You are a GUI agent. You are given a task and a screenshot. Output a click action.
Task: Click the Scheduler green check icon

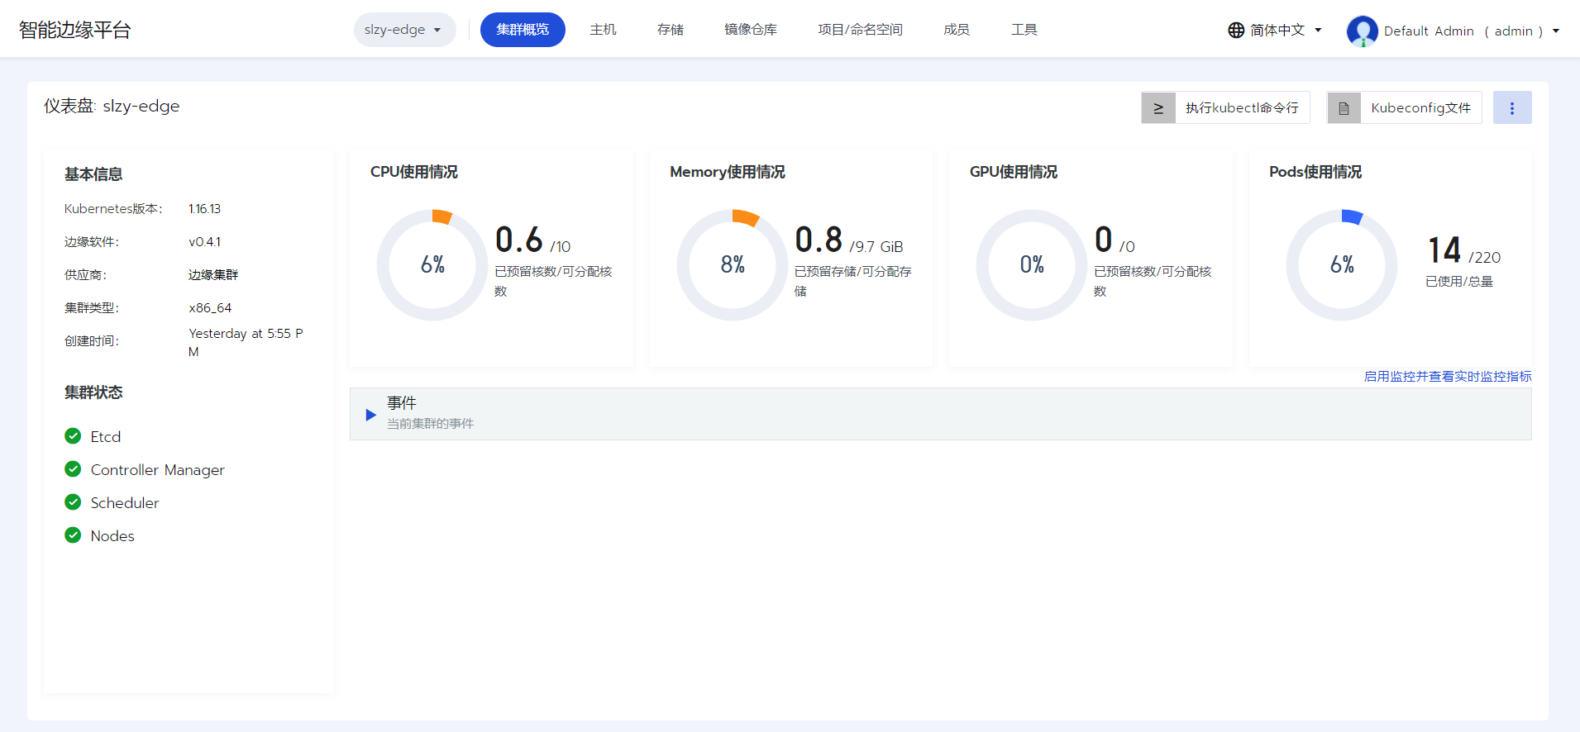point(73,502)
